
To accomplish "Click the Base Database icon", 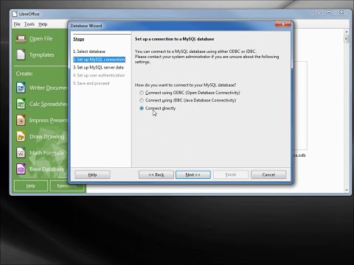I will [21, 169].
